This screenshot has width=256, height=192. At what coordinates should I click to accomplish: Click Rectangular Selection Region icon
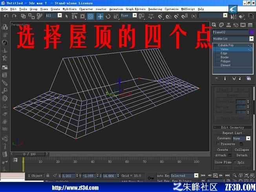coord(82,16)
